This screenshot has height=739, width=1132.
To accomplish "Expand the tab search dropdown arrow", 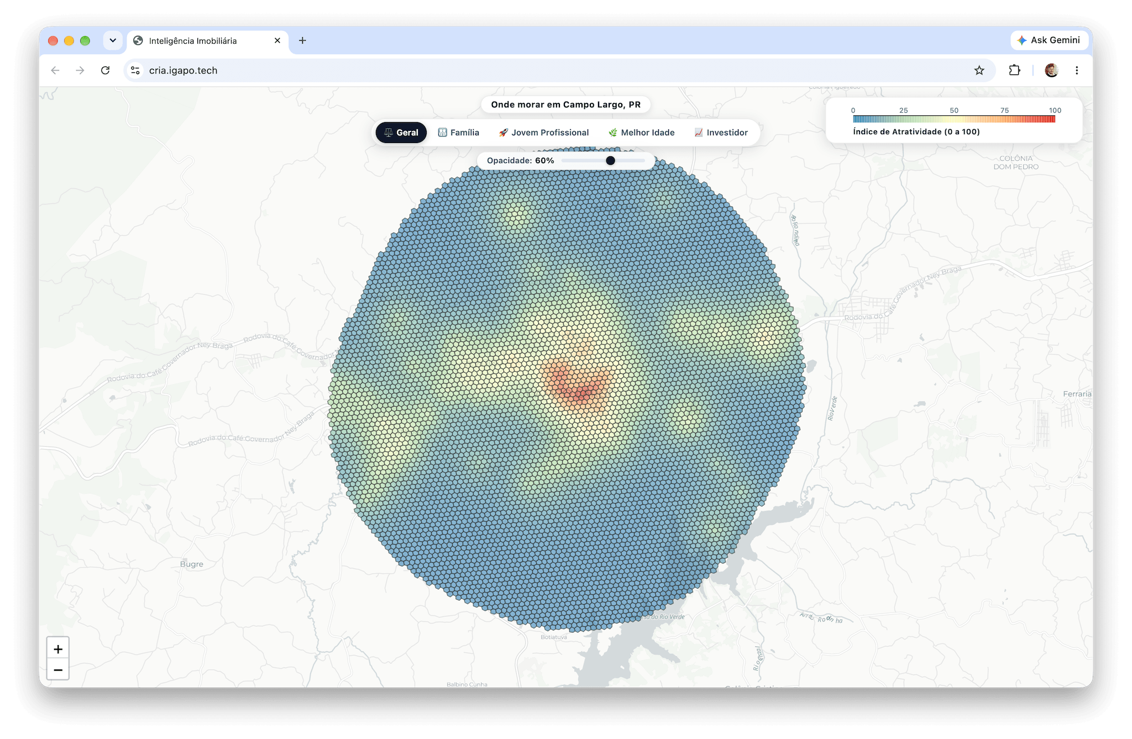I will [x=113, y=40].
